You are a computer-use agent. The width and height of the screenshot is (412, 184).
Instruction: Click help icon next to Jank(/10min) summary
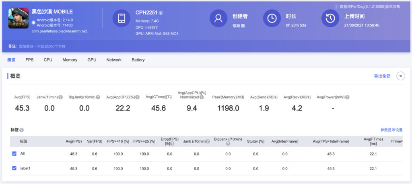tap(61, 97)
